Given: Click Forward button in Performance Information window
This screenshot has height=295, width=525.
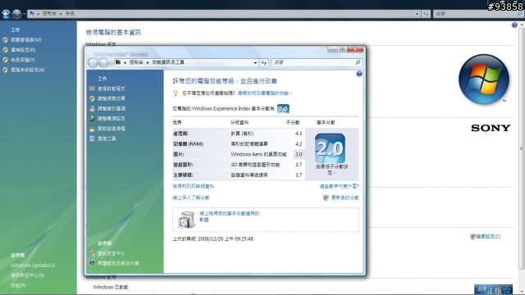Looking at the screenshot, I should pos(103,62).
